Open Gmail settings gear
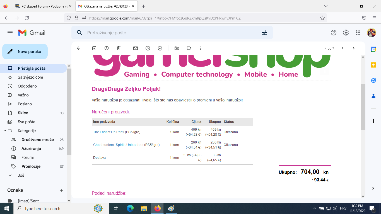The height and width of the screenshot is (214, 381). click(346, 33)
